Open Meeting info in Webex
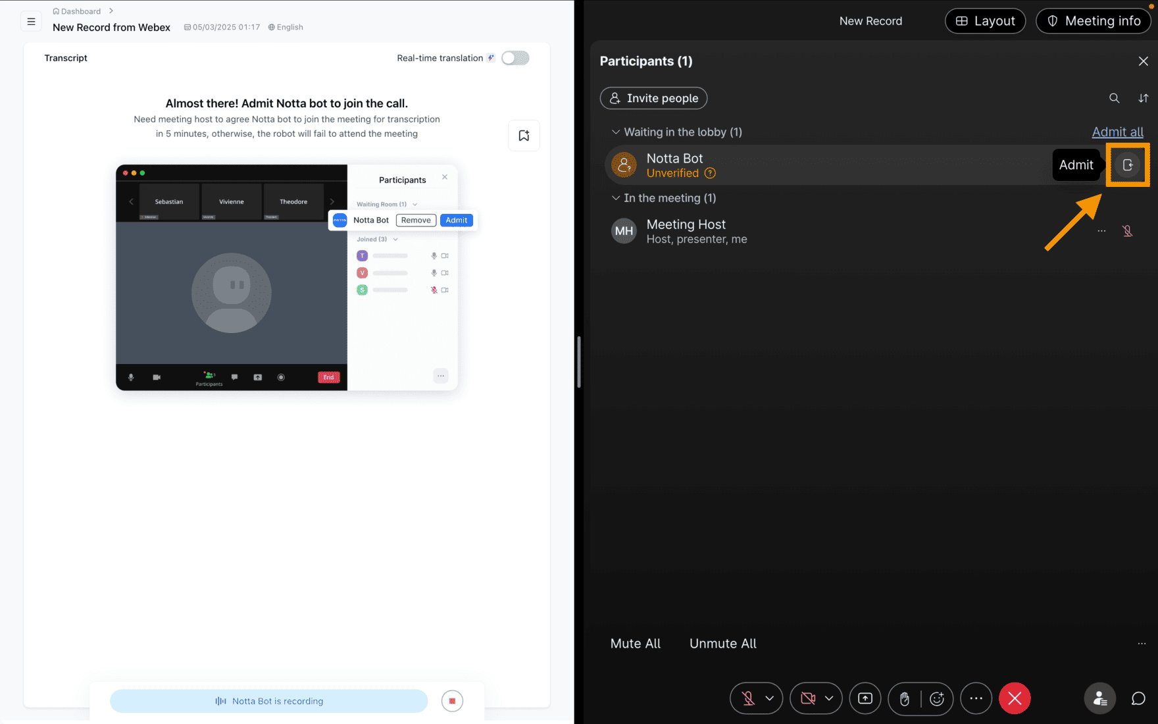 (x=1094, y=21)
